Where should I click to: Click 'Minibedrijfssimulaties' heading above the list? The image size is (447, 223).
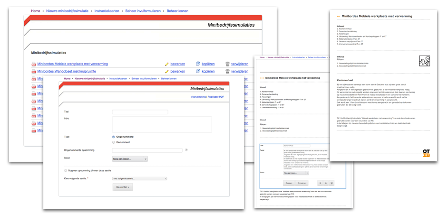49,53
